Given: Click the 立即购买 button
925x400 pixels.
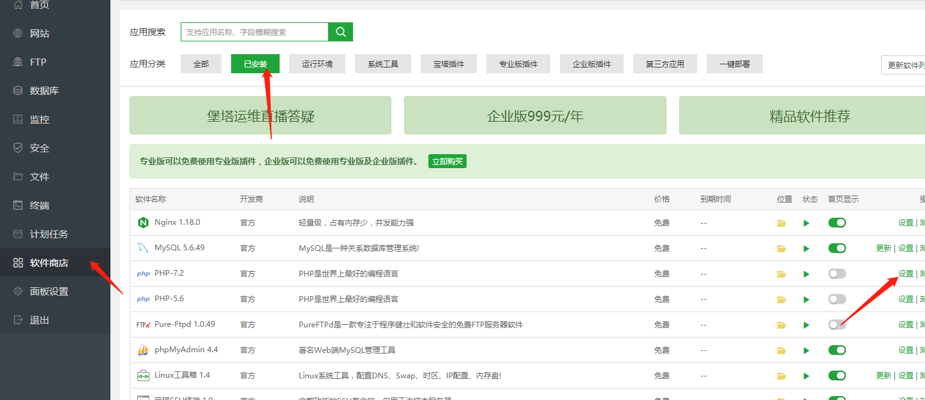Looking at the screenshot, I should coord(447,161).
